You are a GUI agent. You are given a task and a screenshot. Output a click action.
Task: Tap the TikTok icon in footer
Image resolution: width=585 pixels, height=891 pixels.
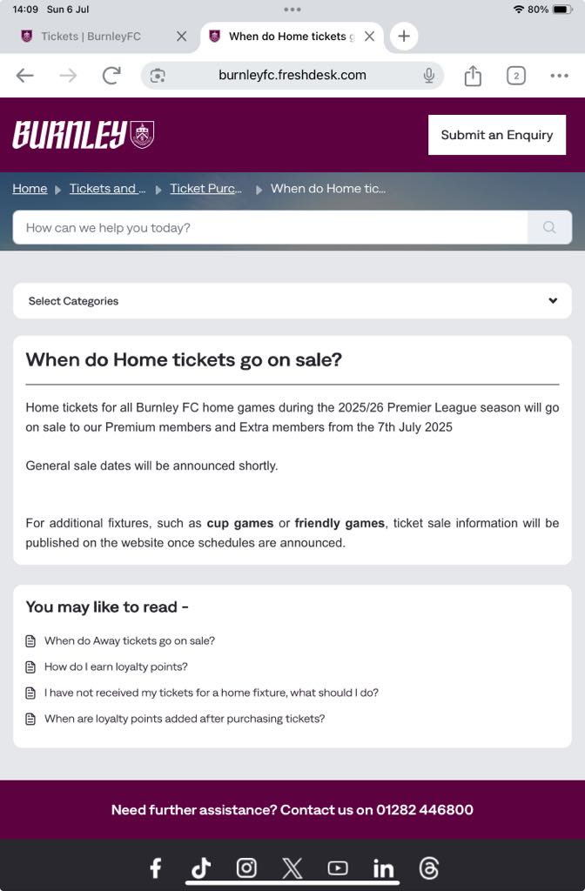(201, 868)
